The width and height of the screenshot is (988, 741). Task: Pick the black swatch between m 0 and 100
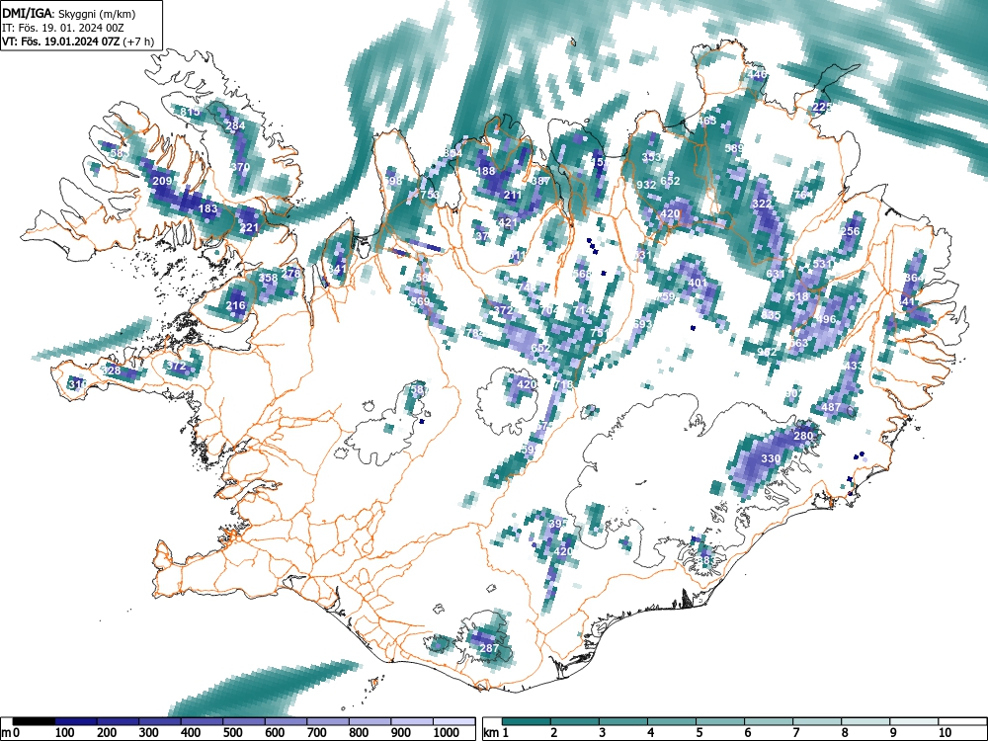(x=34, y=721)
